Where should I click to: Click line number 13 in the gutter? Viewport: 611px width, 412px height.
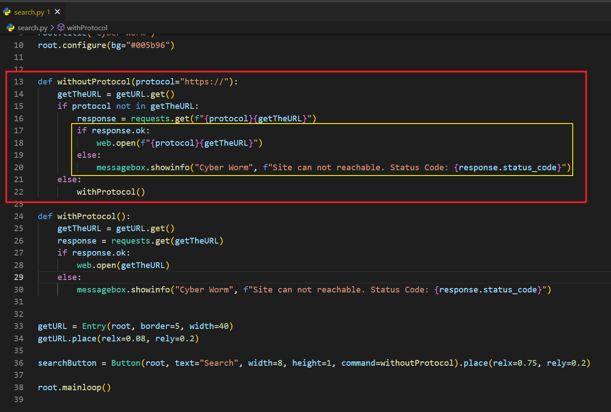point(19,82)
